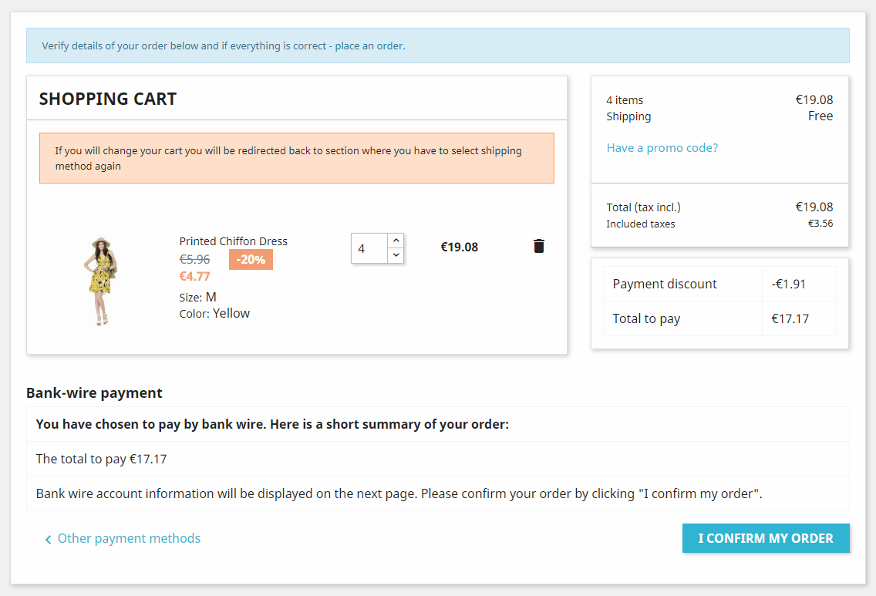The image size is (876, 596).
Task: Select the struck-through original price €5.96
Action: (194, 260)
